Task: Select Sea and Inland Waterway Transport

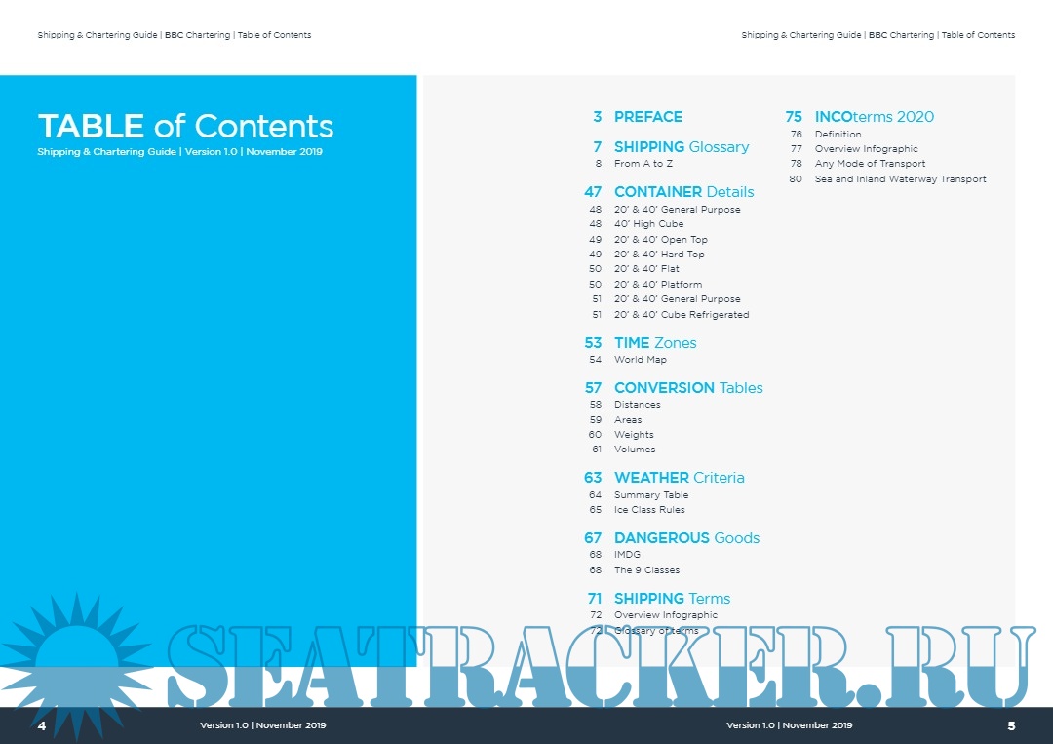Action: pyautogui.click(x=900, y=179)
